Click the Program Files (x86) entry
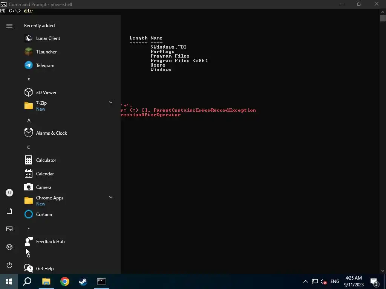The height and width of the screenshot is (289, 386). 179,61
